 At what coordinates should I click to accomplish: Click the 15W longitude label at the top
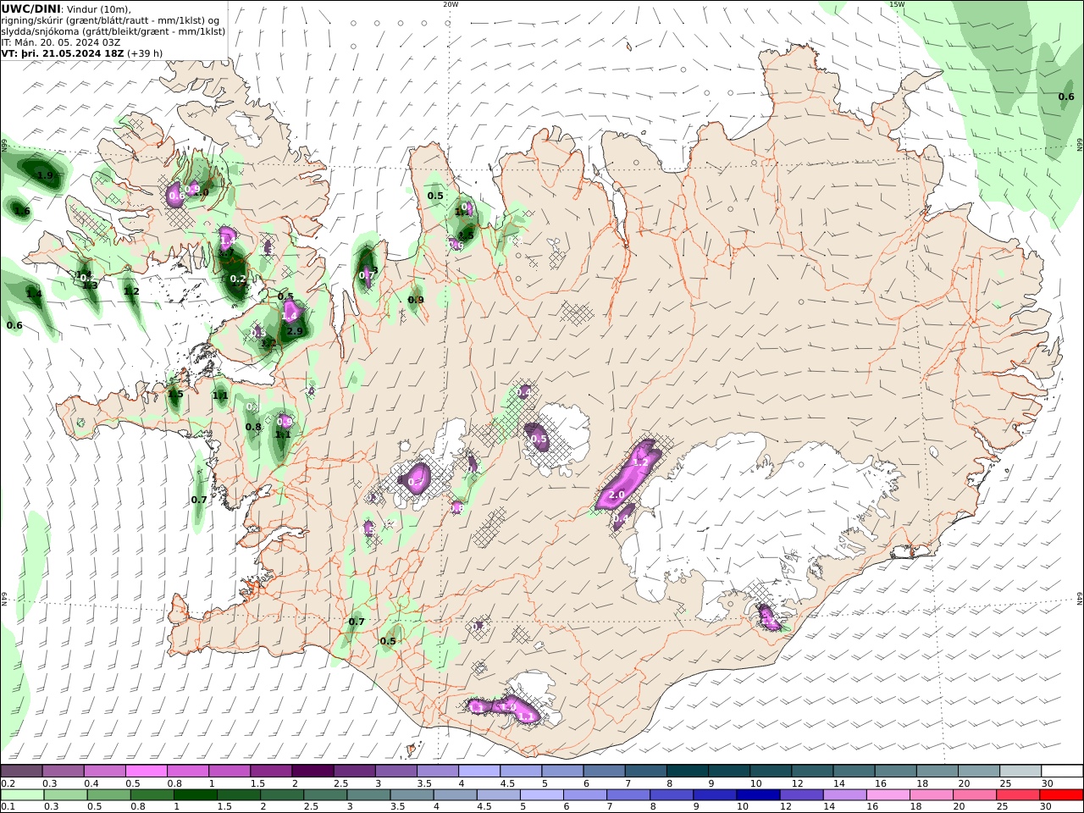pyautogui.click(x=897, y=4)
